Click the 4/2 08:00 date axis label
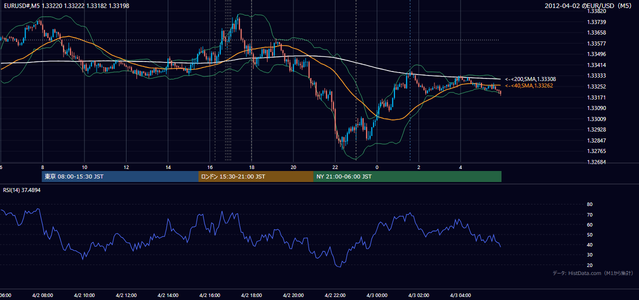This screenshot has width=639, height=300. click(42, 295)
